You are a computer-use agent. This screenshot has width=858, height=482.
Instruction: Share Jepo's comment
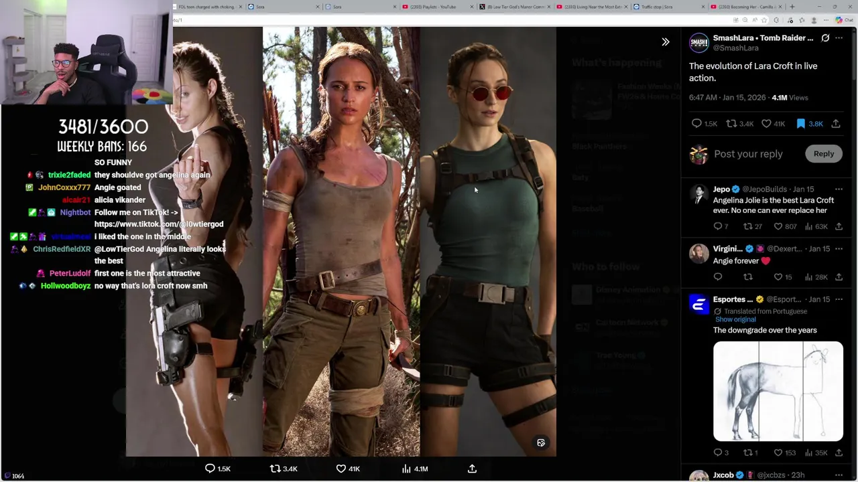(839, 227)
